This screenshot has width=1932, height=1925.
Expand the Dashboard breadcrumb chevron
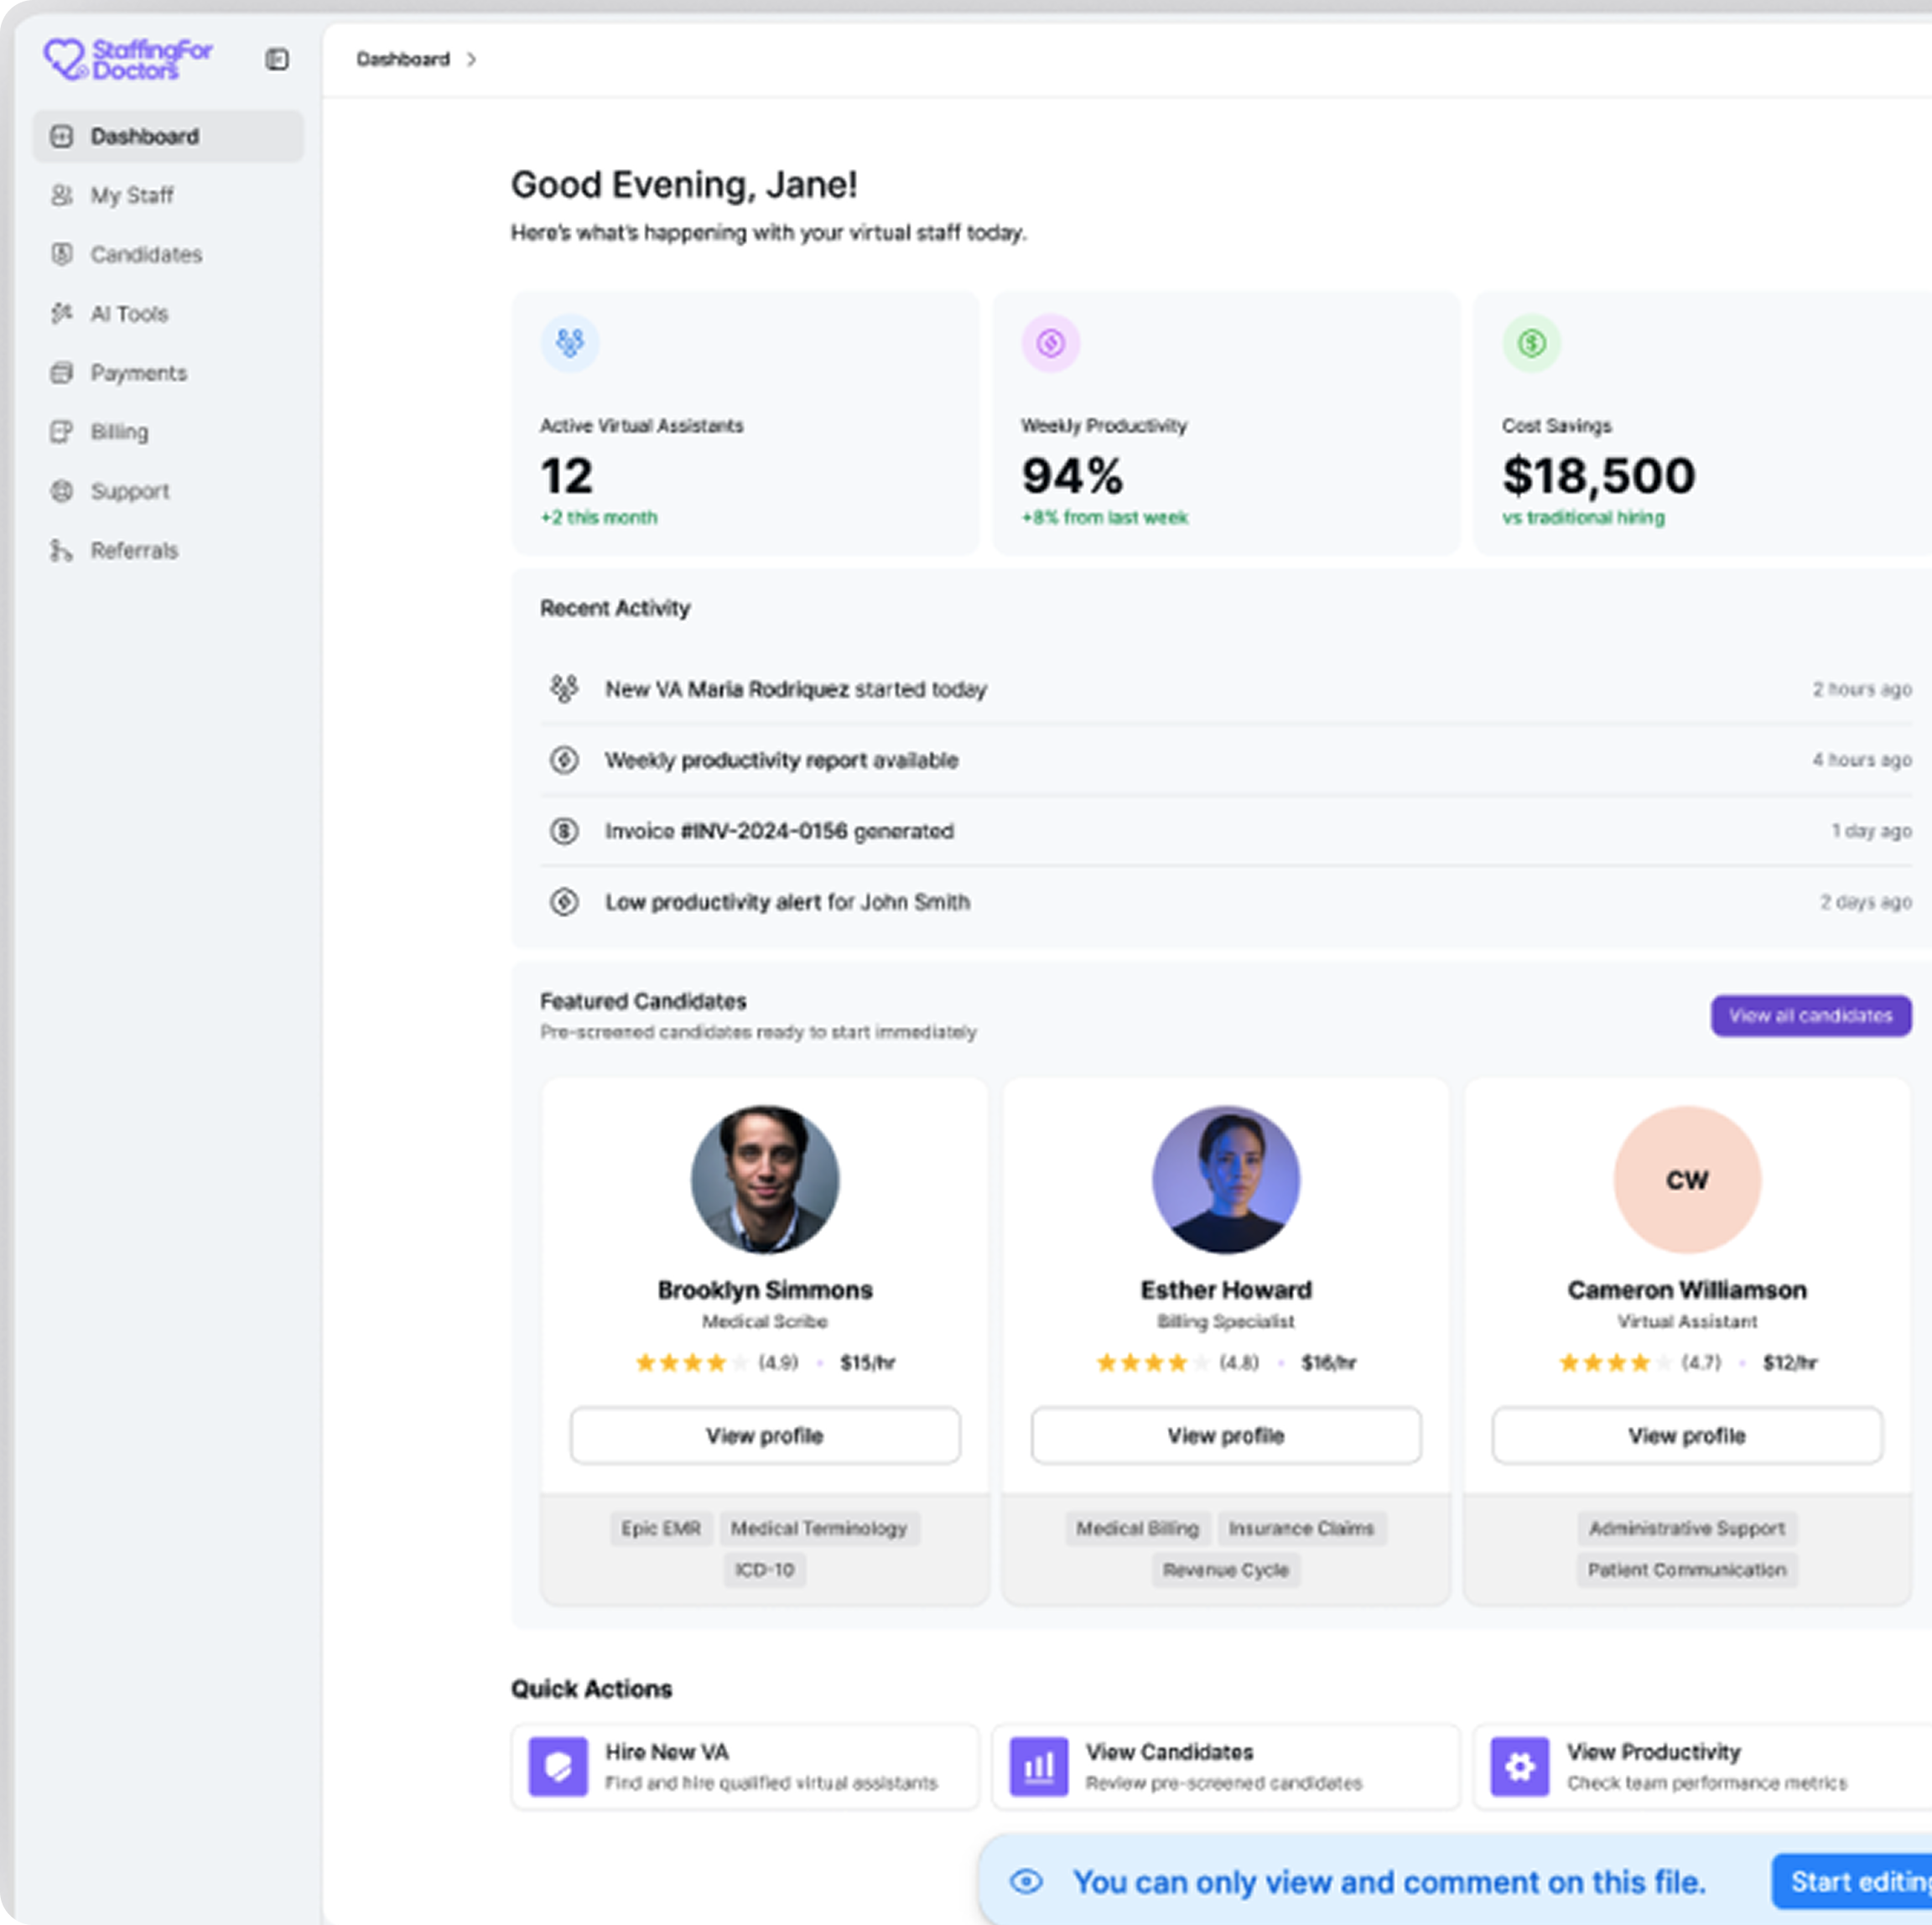pos(471,60)
